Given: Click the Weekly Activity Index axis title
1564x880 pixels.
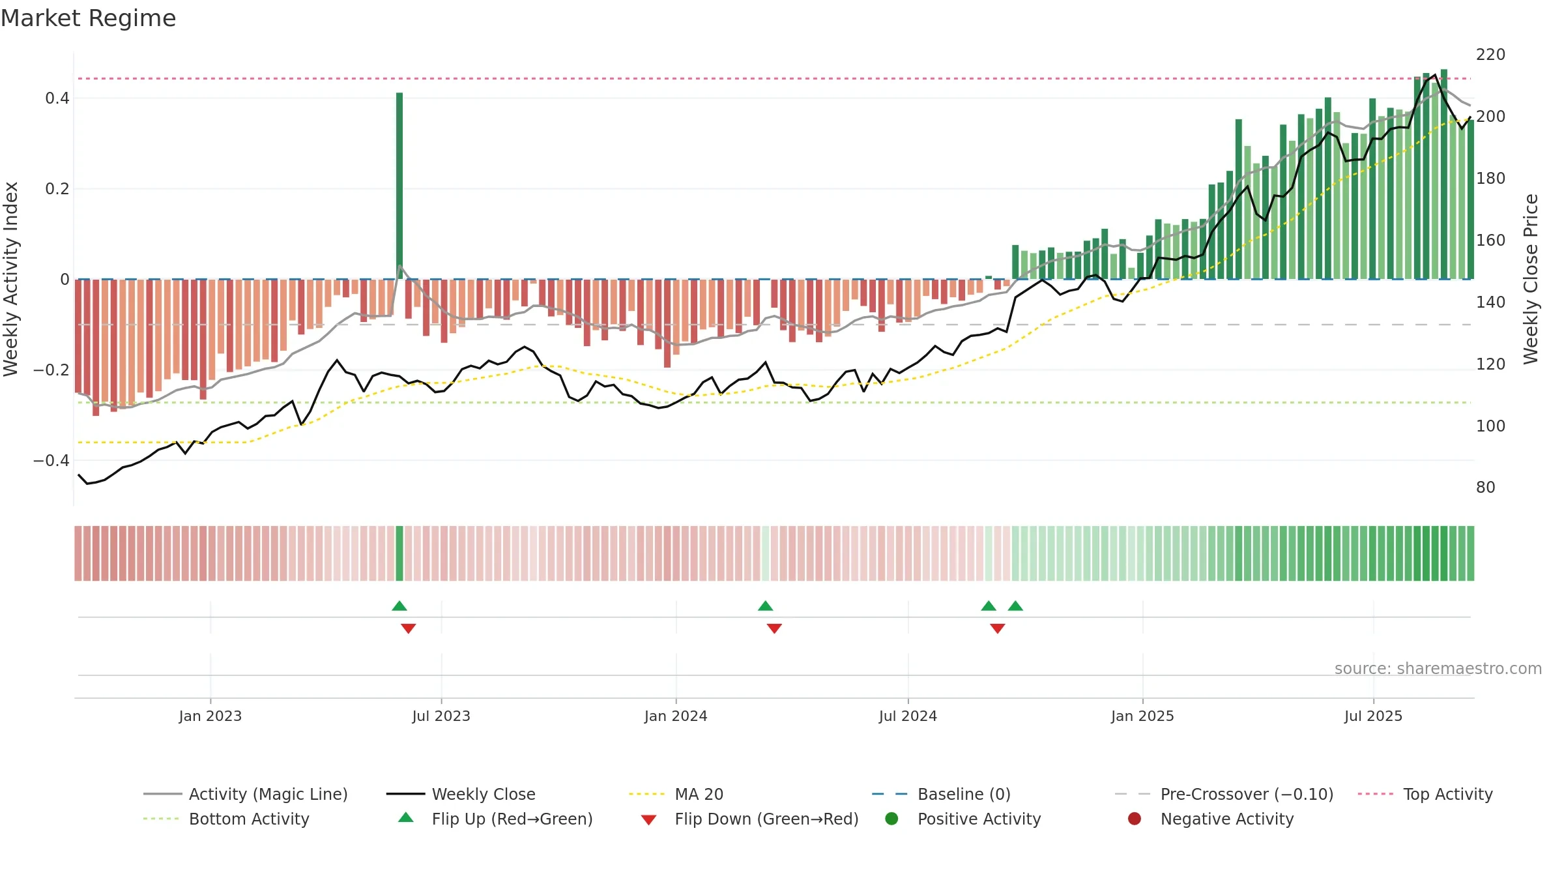Looking at the screenshot, I should [x=11, y=279].
